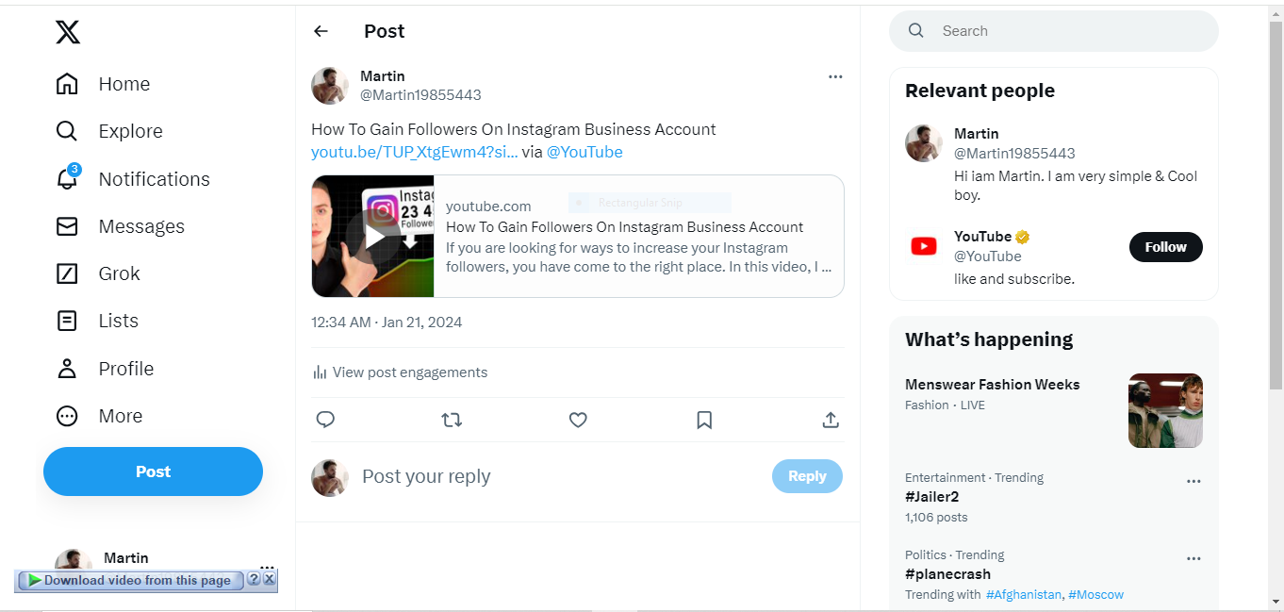
Task: Open Lists in the sidebar
Action: [67, 321]
